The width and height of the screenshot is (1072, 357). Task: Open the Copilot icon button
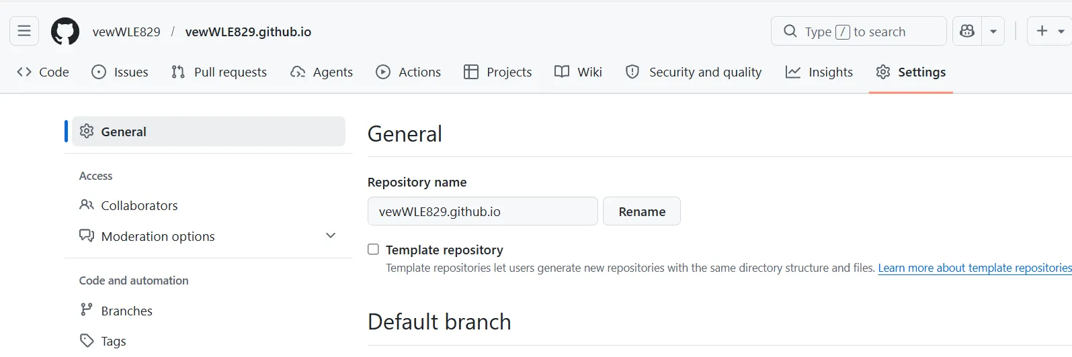[967, 32]
